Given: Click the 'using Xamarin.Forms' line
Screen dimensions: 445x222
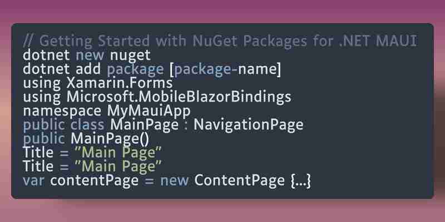Looking at the screenshot, I should 98,83.
